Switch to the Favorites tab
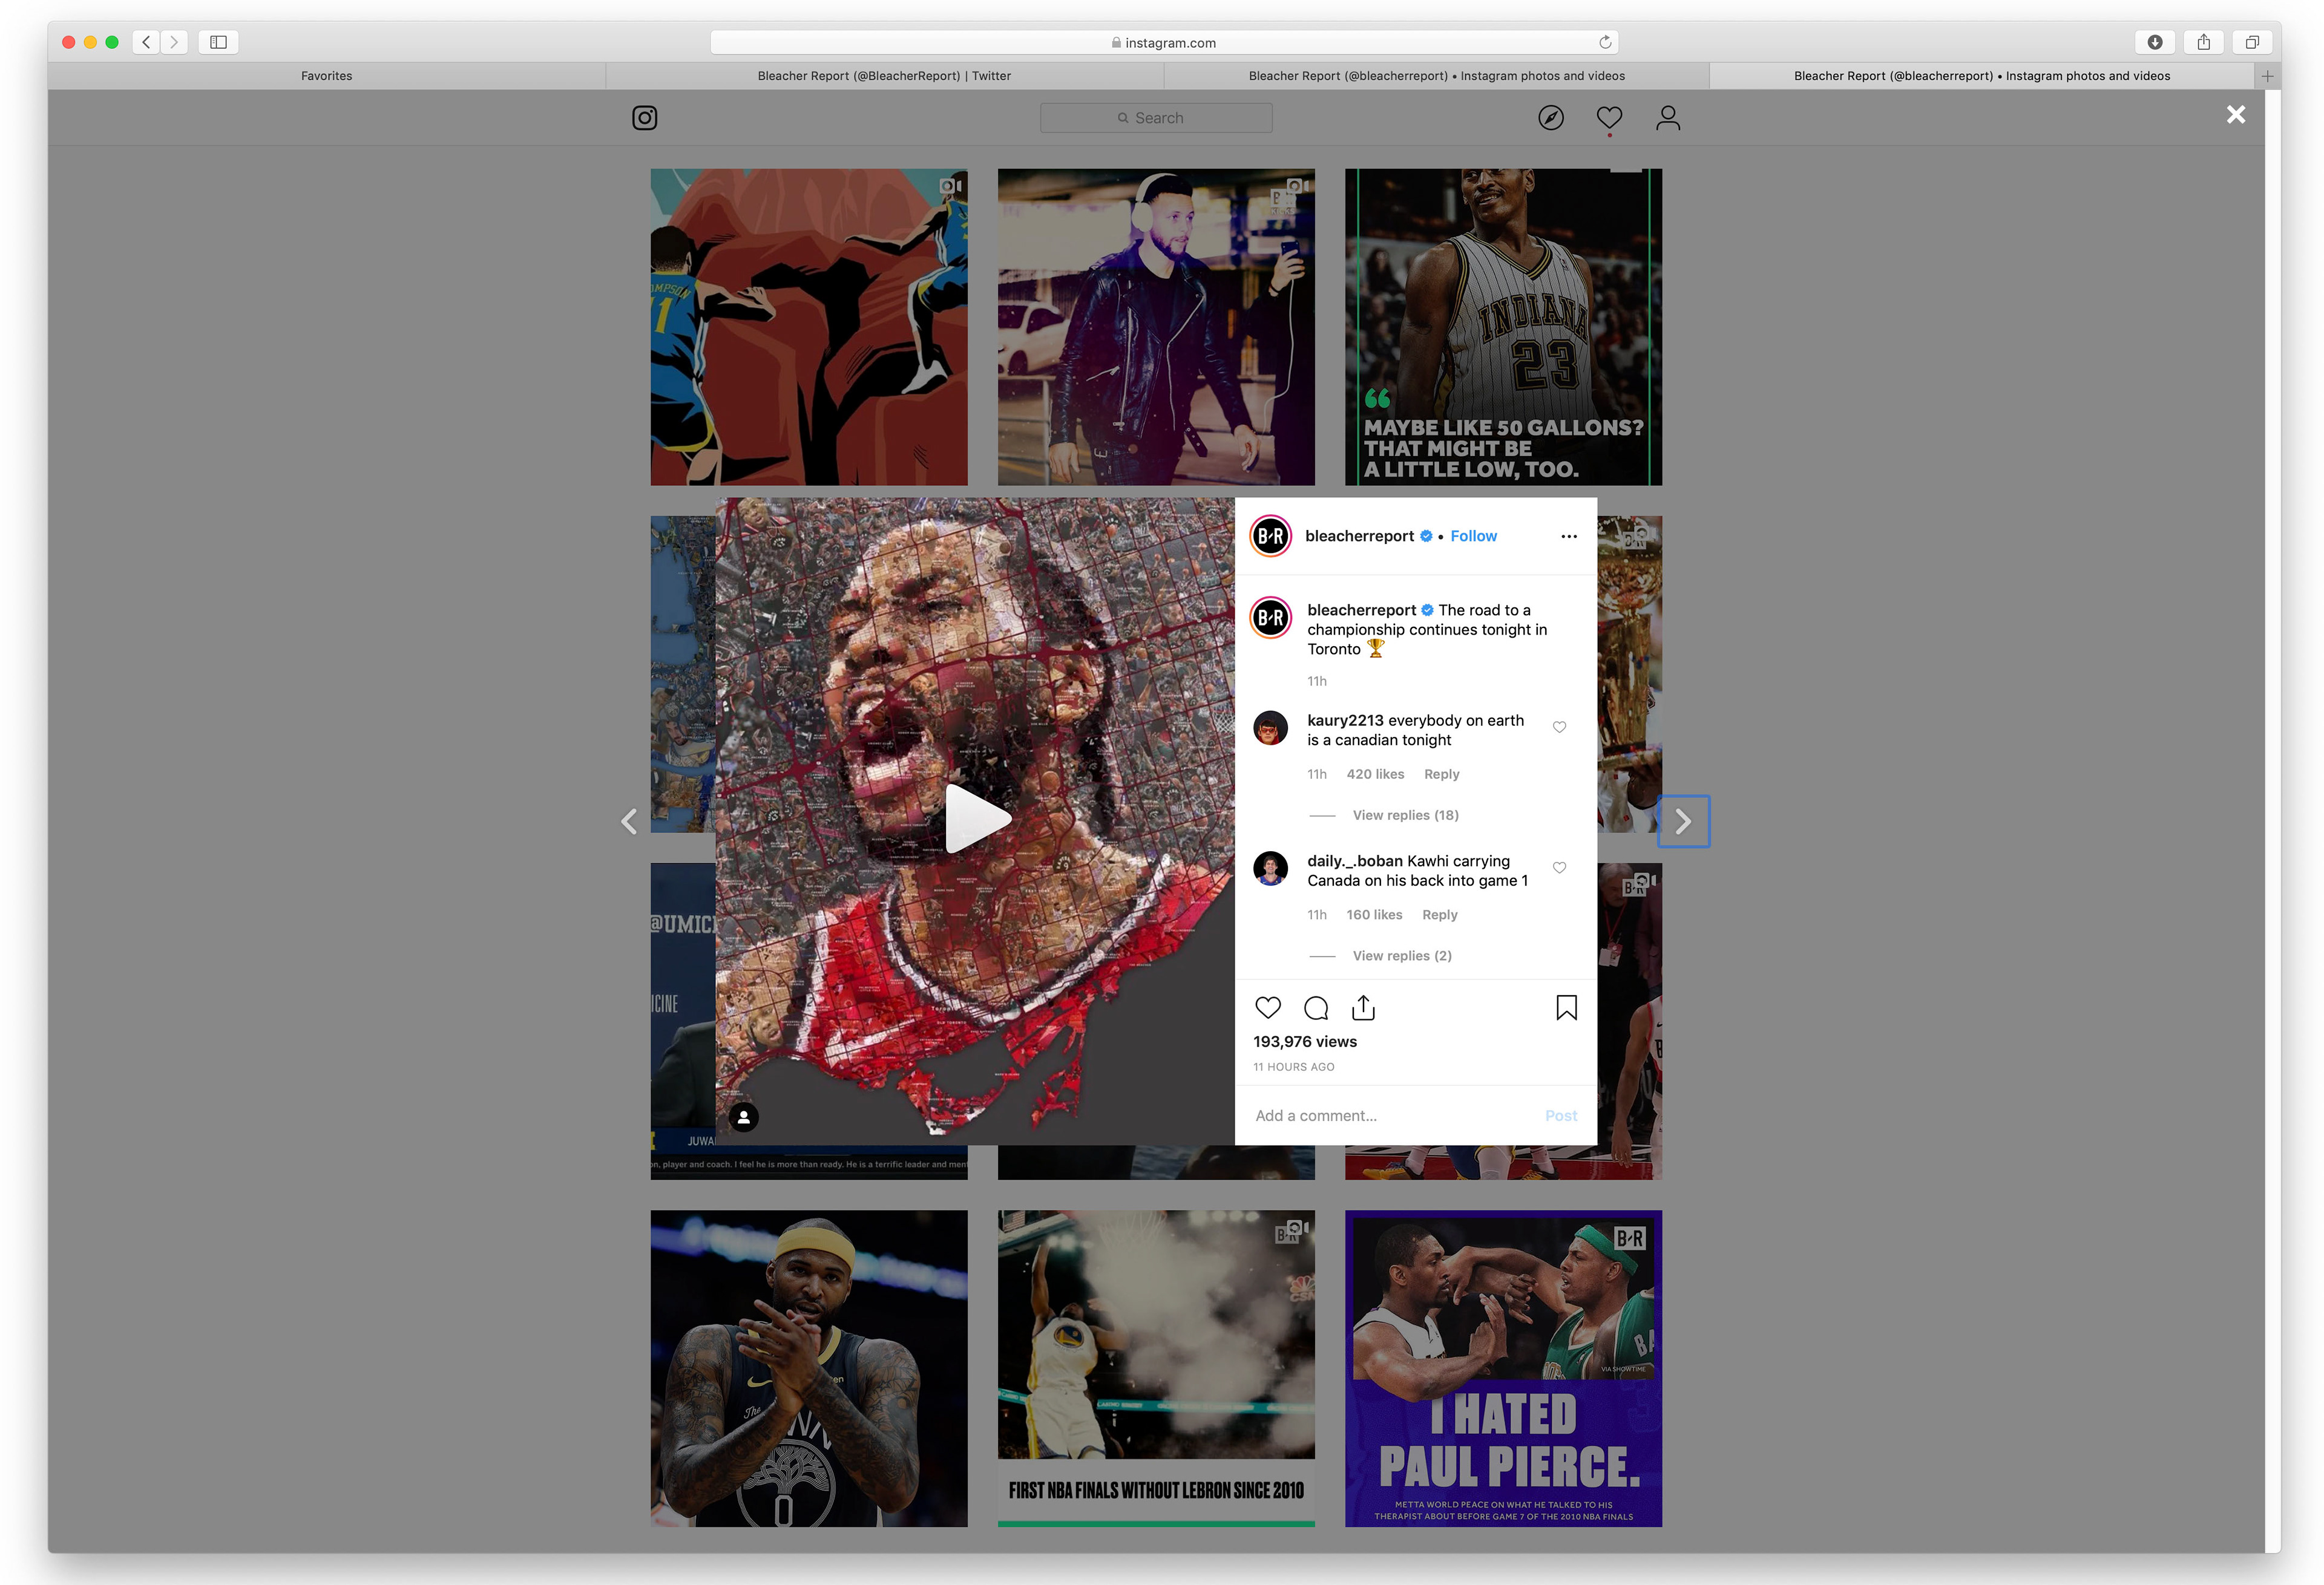2324x1585 pixels. 327,76
